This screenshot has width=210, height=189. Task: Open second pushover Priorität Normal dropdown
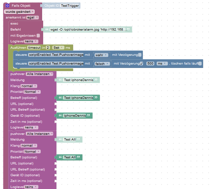[32, 152]
